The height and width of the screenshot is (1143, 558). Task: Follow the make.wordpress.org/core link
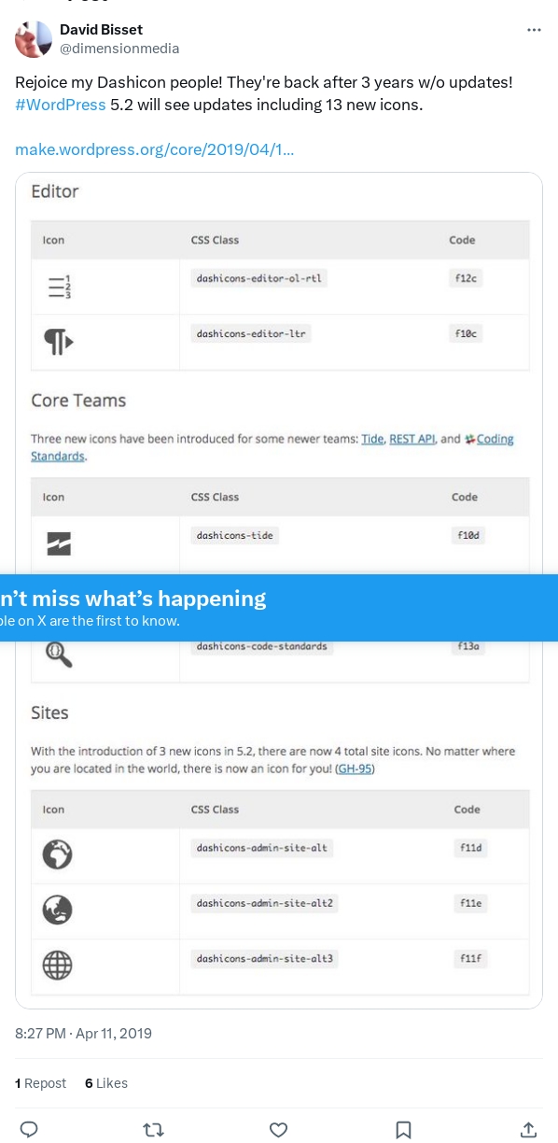155,149
